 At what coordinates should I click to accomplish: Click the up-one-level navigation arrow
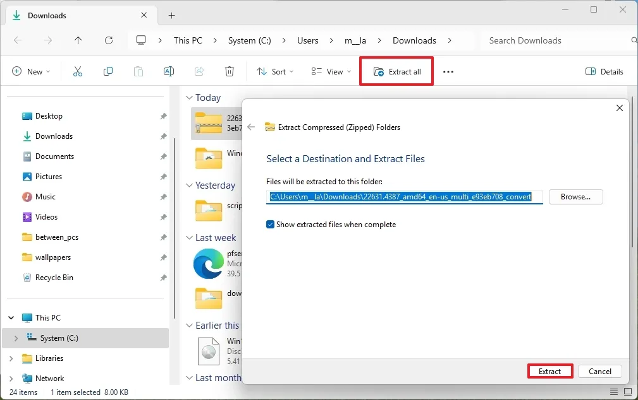click(x=78, y=40)
